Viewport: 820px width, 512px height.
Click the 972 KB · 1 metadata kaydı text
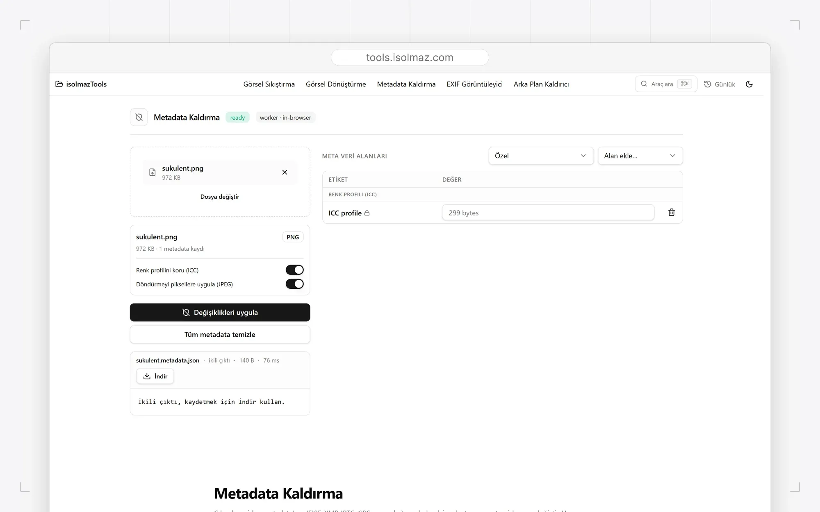(x=170, y=249)
